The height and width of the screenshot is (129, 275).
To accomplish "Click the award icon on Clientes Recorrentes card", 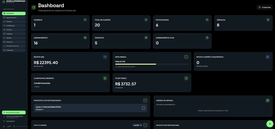I will [105, 78].
